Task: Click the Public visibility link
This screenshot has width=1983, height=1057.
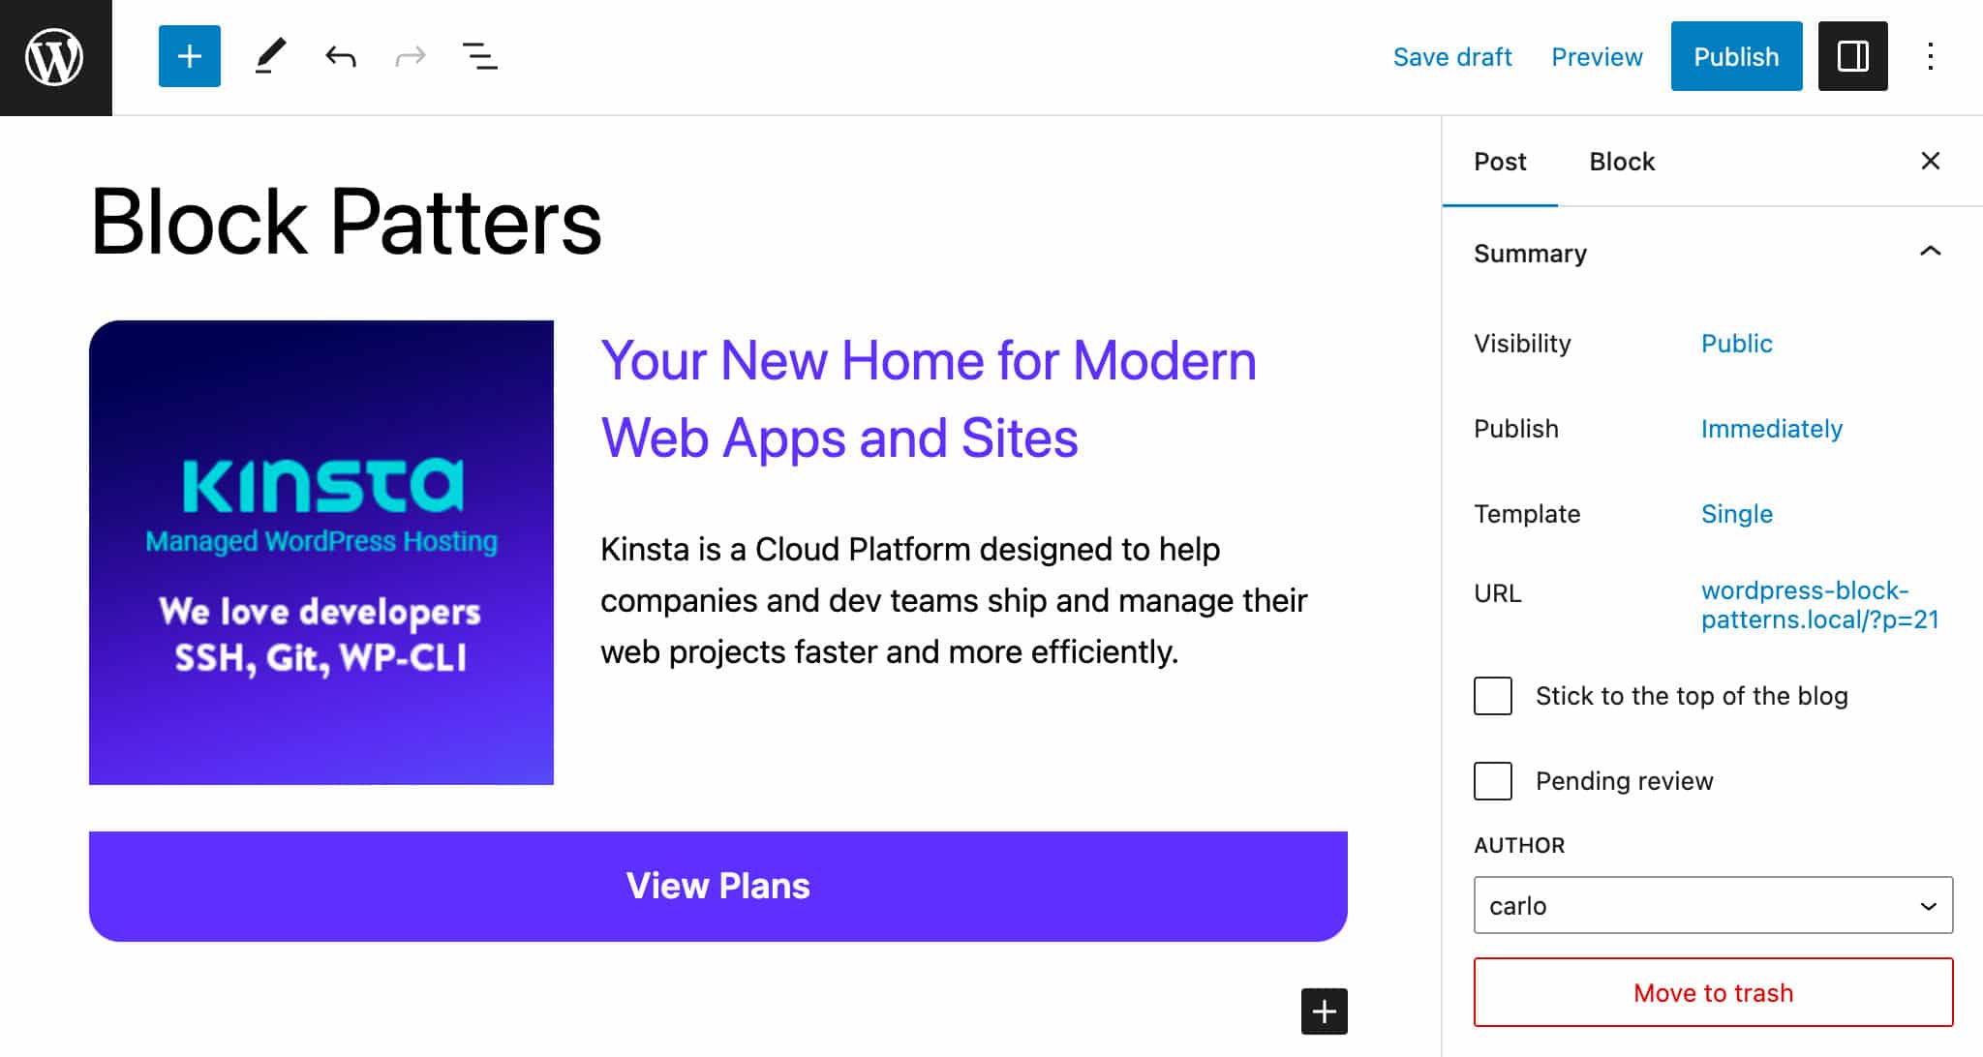Action: (1736, 343)
